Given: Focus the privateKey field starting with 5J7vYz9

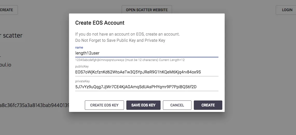Looking at the screenshot, I should [x=147, y=87].
